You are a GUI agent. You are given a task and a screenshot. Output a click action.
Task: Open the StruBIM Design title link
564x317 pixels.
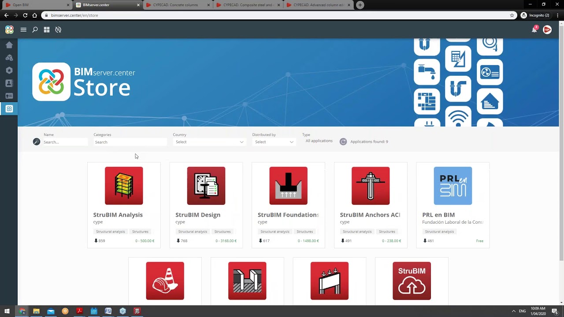point(198,215)
